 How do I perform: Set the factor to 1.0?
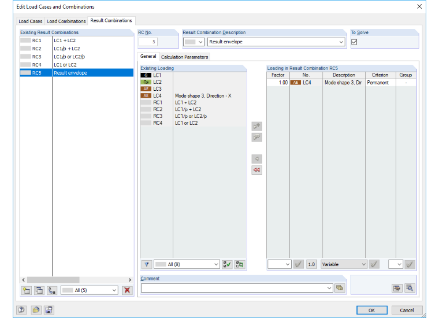311,264
